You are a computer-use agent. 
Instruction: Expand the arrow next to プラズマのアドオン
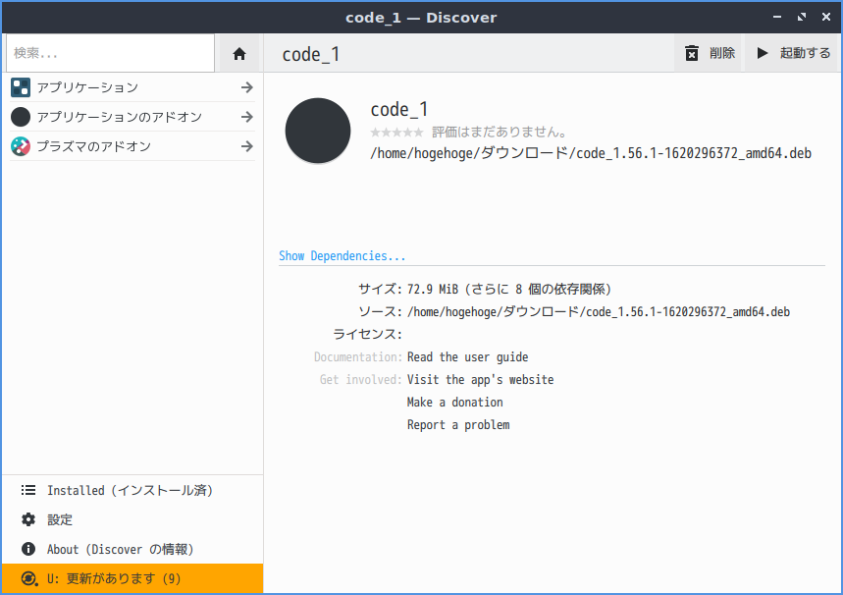pyautogui.click(x=246, y=146)
